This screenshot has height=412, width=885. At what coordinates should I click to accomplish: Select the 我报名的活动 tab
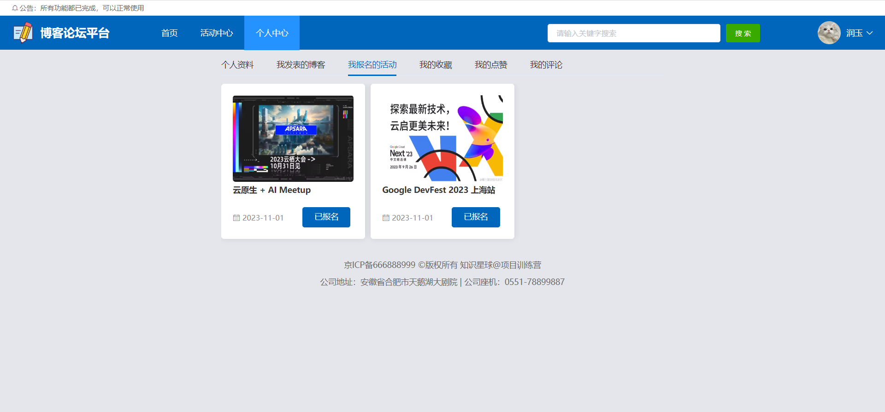[x=372, y=65]
